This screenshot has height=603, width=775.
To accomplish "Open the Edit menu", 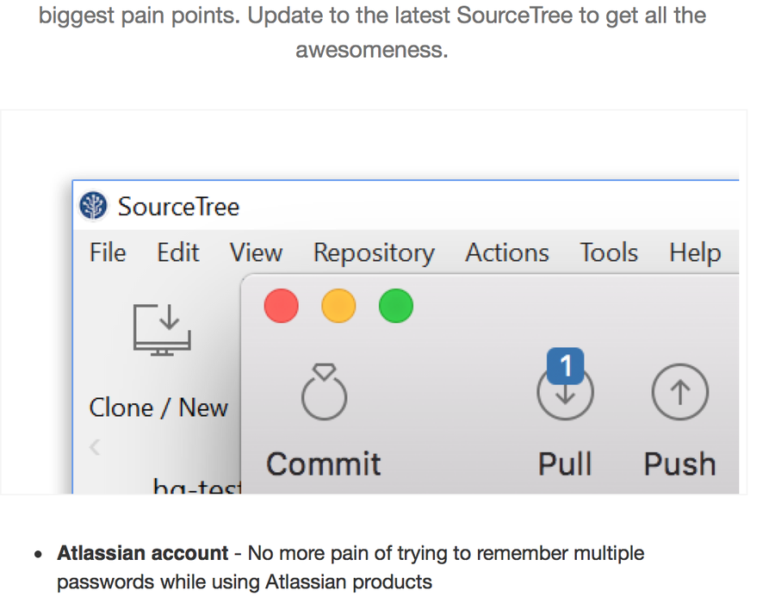I will point(177,253).
